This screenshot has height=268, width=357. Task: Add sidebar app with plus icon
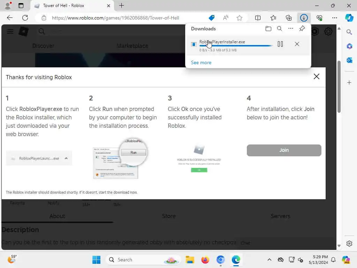click(x=349, y=82)
